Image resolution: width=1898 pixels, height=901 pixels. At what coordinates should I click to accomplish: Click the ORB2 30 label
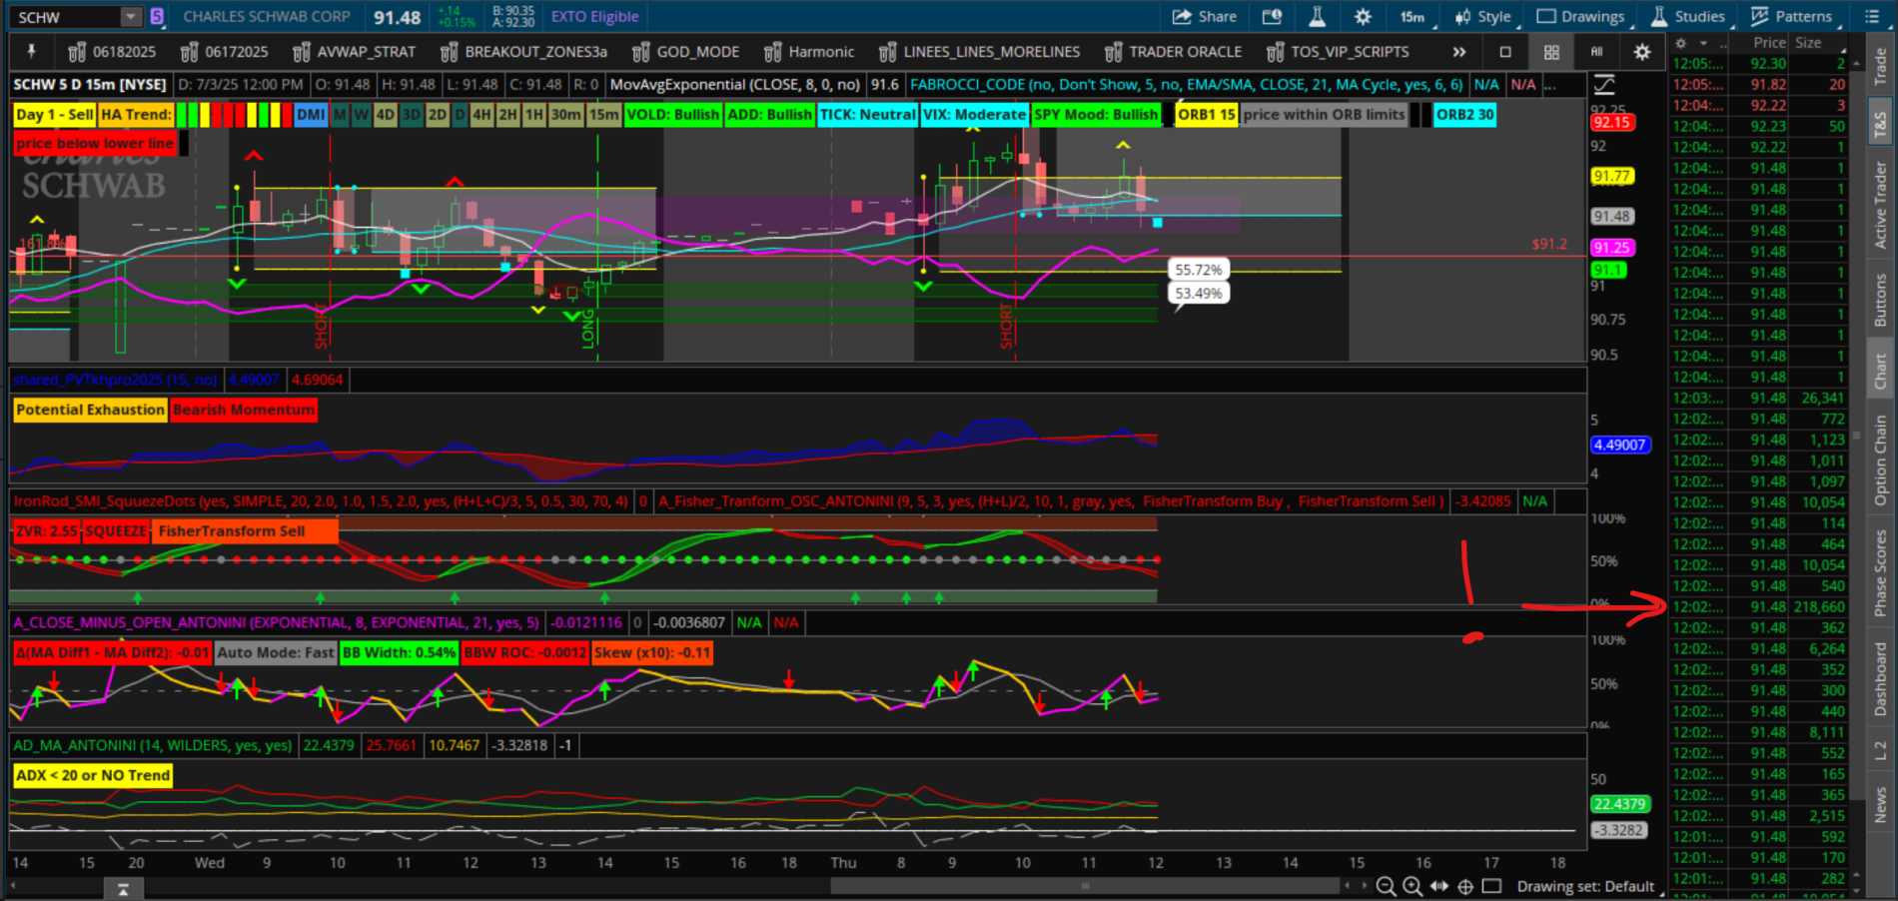[1464, 115]
